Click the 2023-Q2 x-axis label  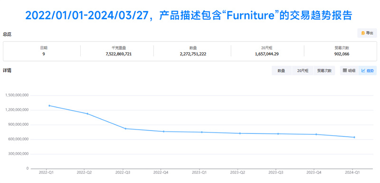pos(237,173)
